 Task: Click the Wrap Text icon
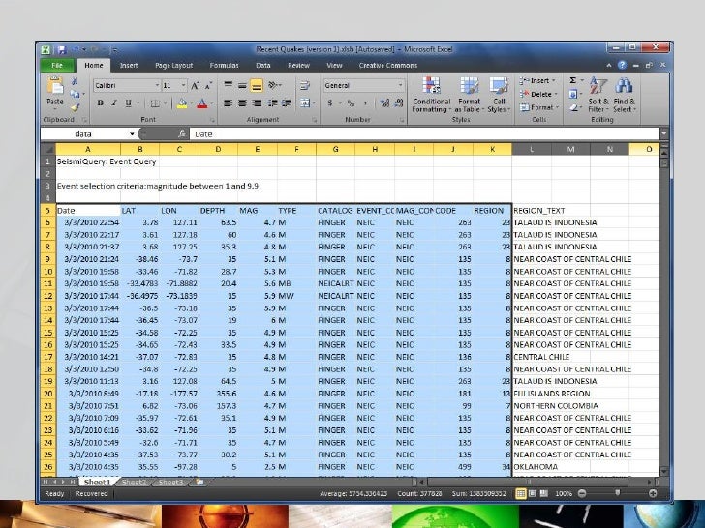click(x=305, y=85)
